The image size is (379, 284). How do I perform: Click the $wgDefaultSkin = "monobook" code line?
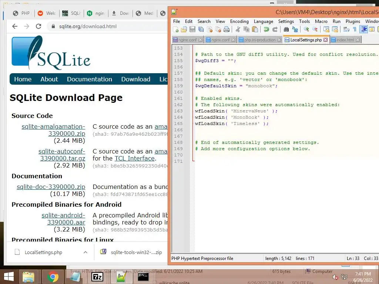click(236, 86)
